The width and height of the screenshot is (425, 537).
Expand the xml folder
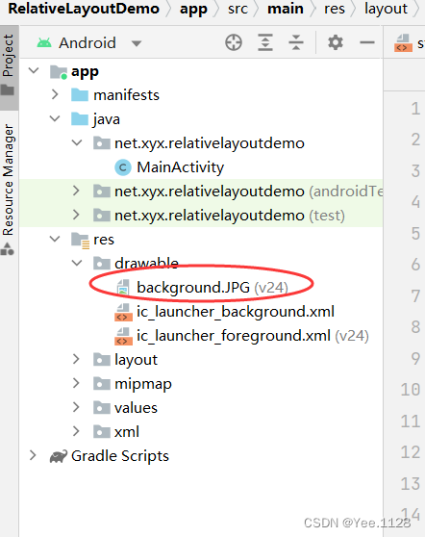[76, 431]
